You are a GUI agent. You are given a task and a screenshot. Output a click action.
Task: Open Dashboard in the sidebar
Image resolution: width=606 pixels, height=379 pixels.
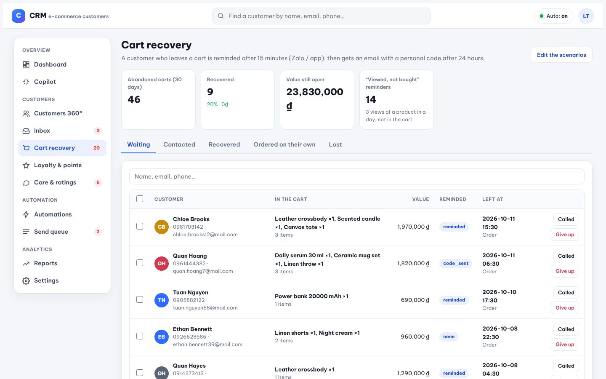(62, 64)
